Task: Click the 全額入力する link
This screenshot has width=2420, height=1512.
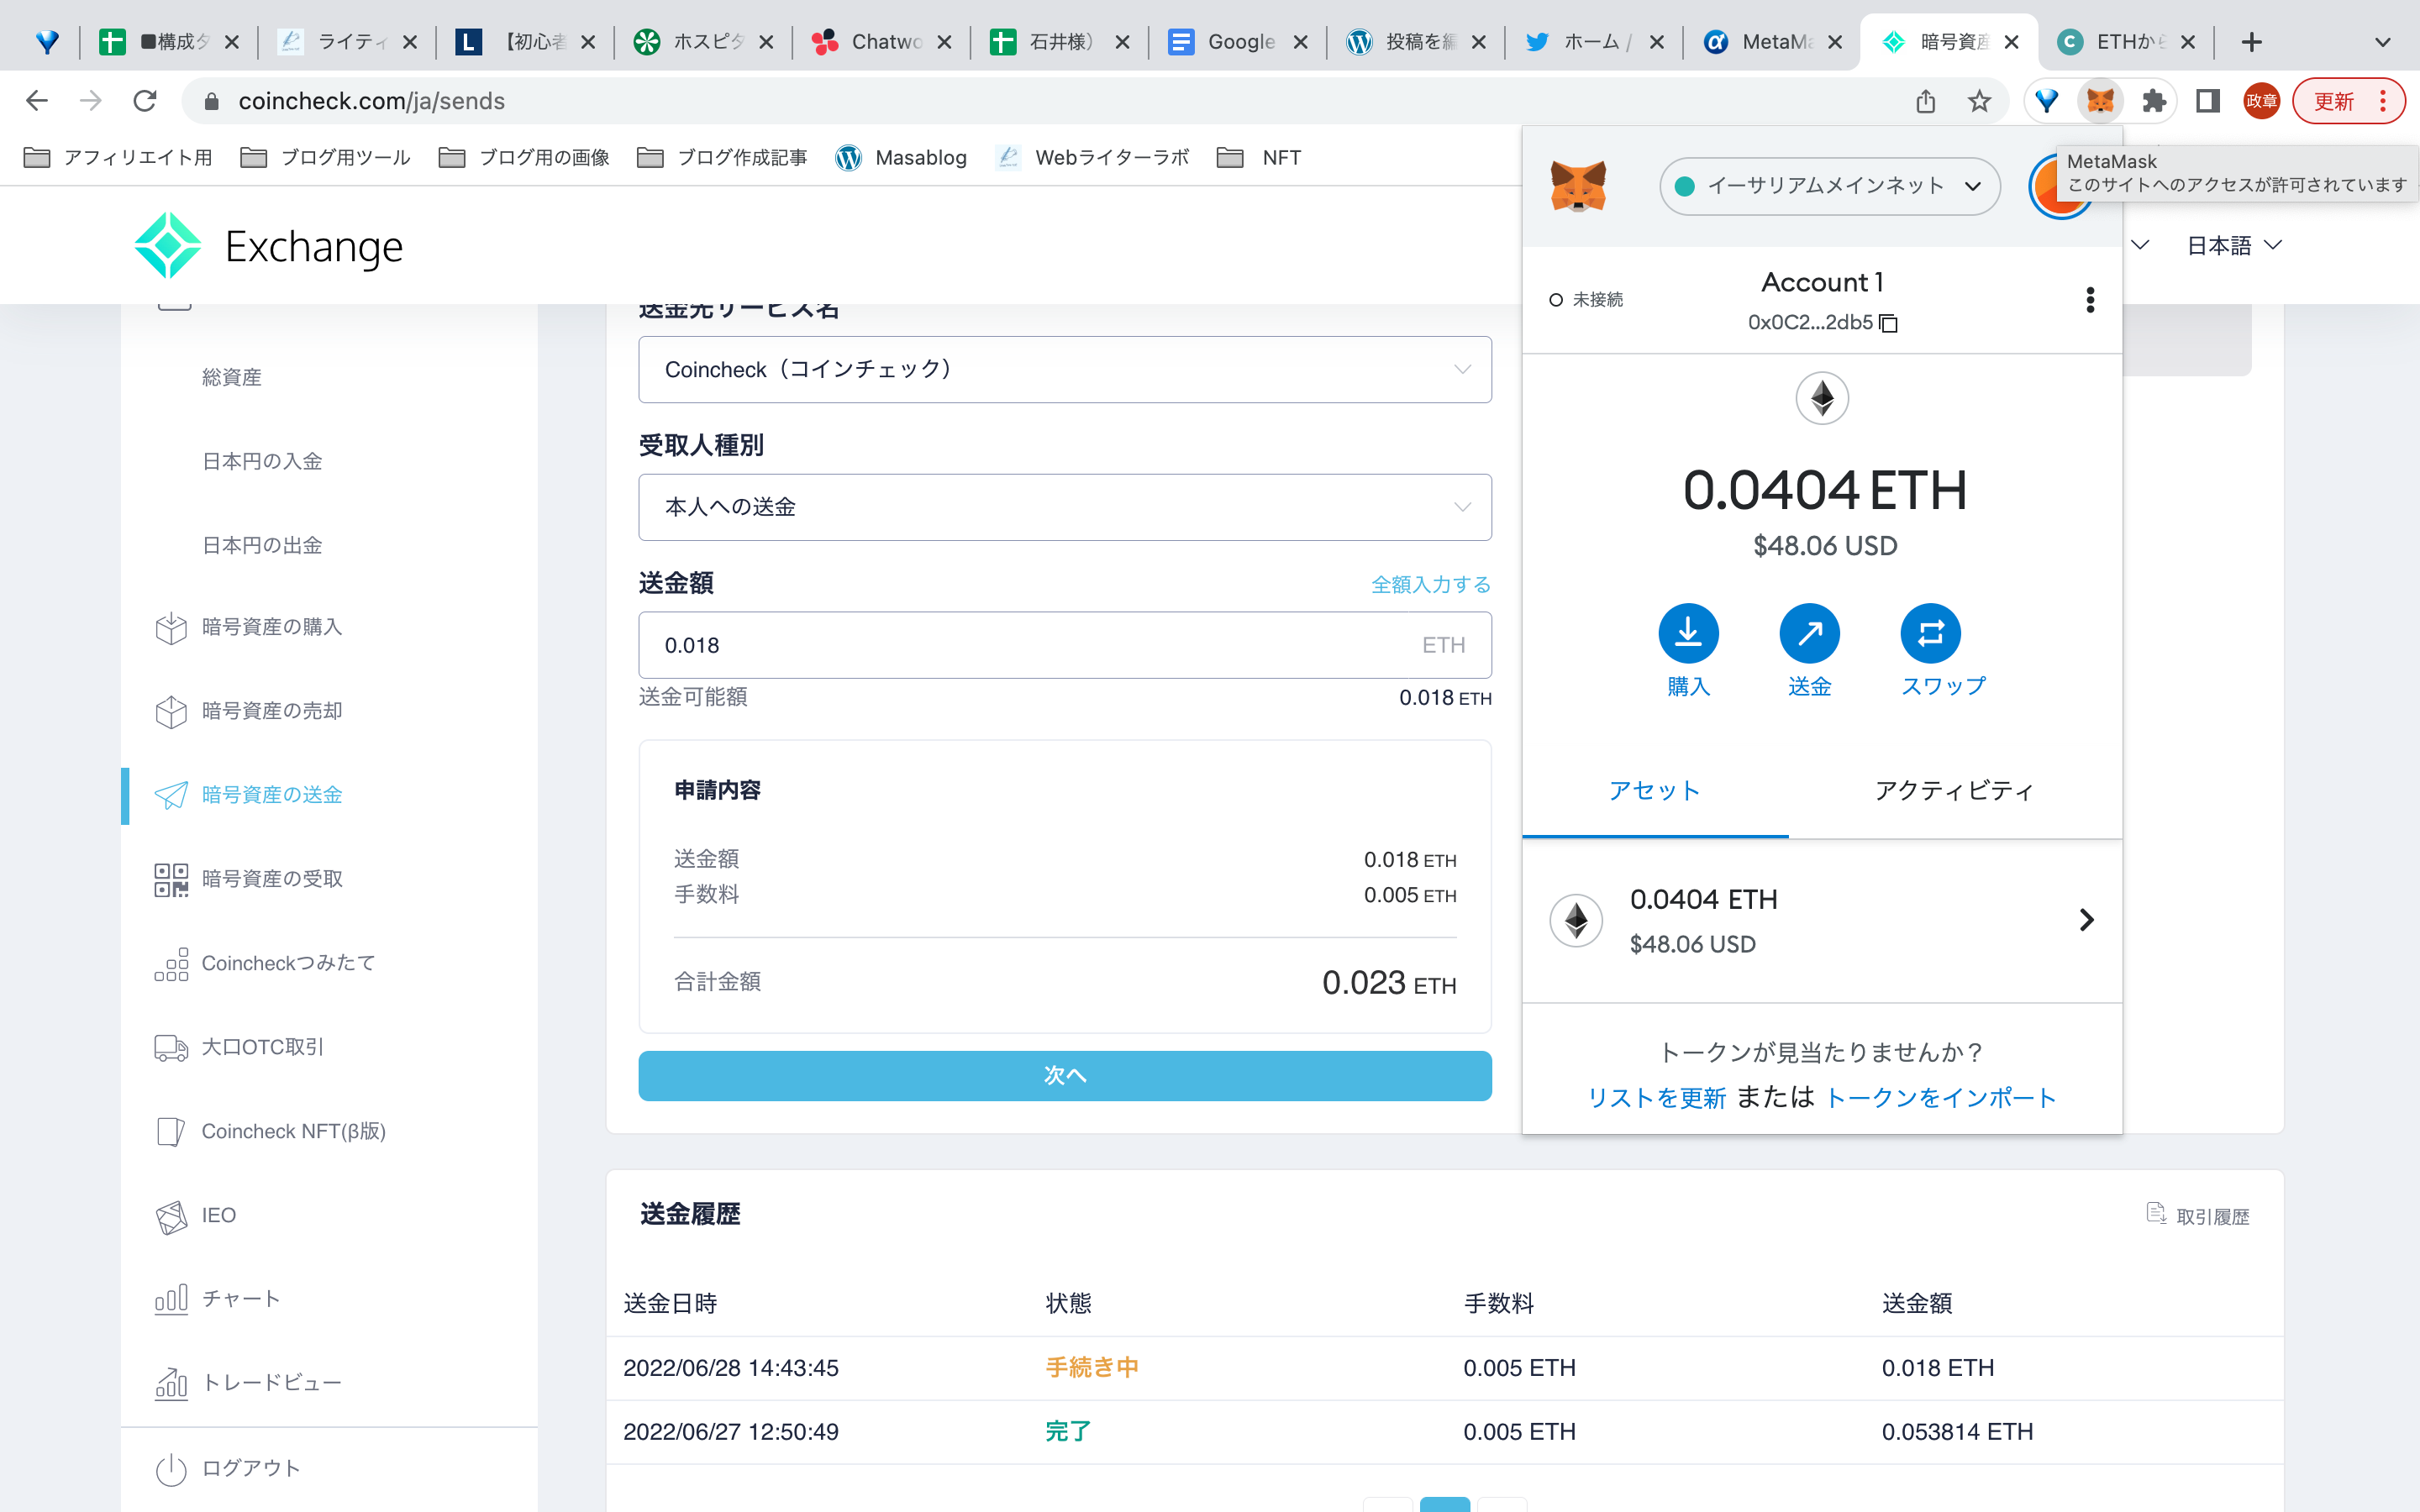Action: (x=1431, y=585)
